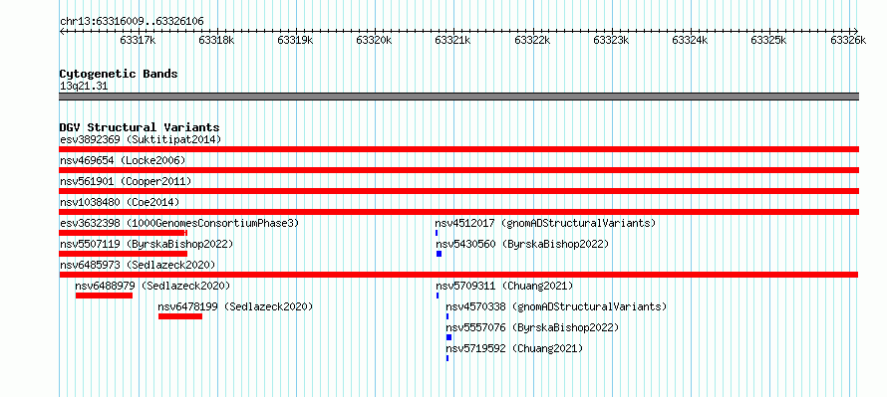Viewport: 887px width, 397px height.
Task: Select the gray 13q21.31 cytogenetic band bar
Action: click(x=458, y=97)
